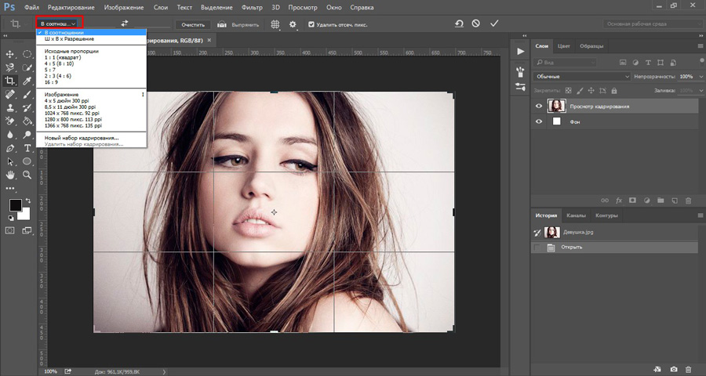The width and height of the screenshot is (706, 376).
Task: Click the foreground color swatch
Action: (15, 205)
